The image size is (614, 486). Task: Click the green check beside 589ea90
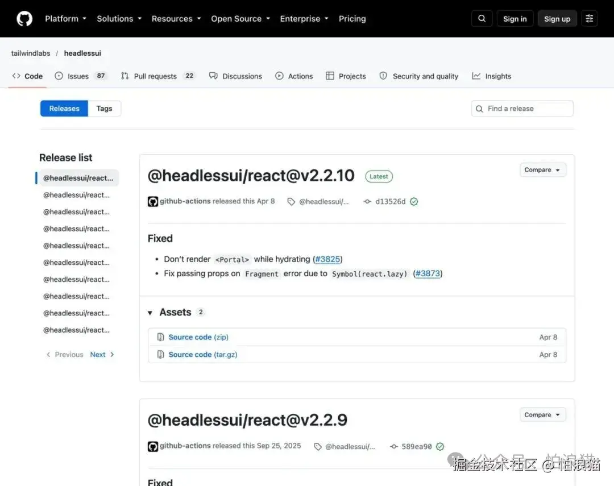tap(440, 446)
